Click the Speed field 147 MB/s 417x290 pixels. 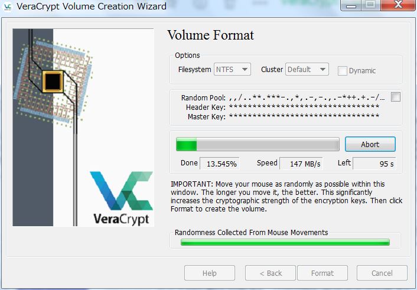coord(301,164)
